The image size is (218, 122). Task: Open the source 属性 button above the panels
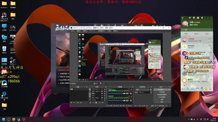click(96, 84)
